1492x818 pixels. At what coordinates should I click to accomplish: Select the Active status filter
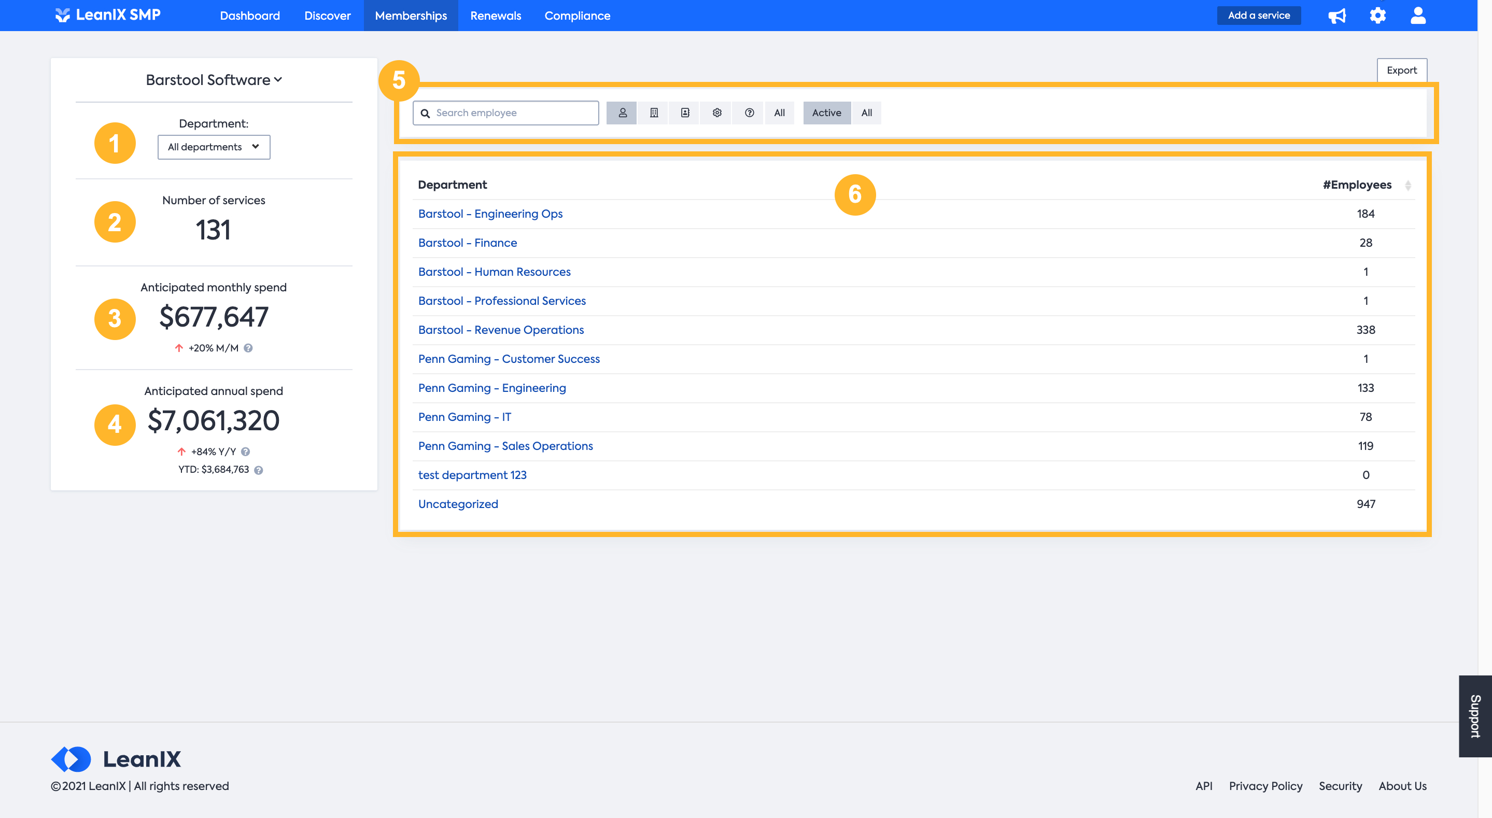coord(826,113)
